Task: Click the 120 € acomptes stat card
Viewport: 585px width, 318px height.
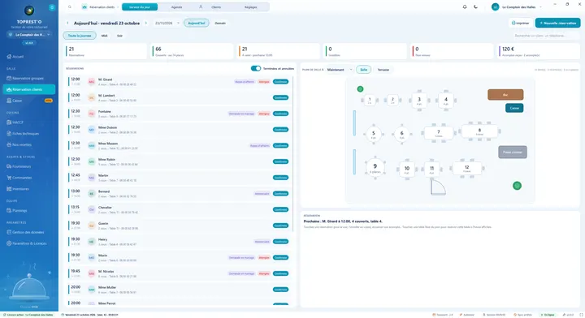Action: pos(539,51)
